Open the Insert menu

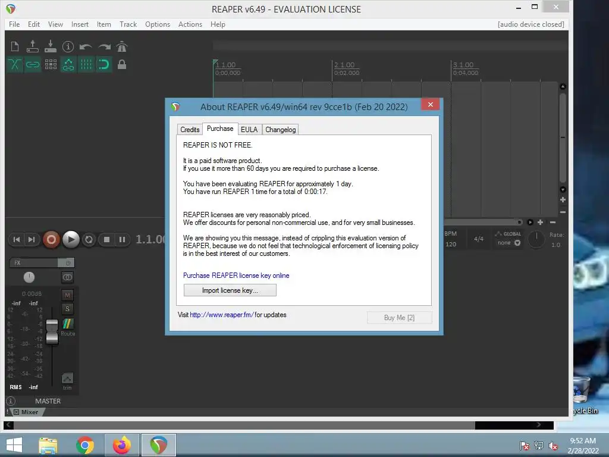80,24
